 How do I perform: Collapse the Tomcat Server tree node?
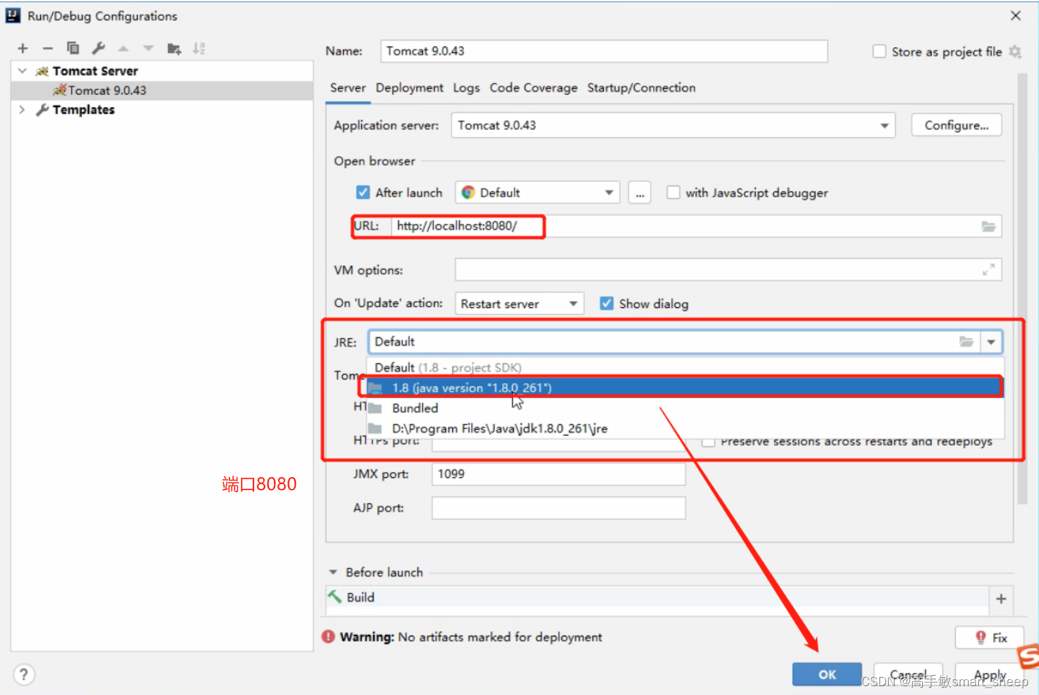click(23, 71)
